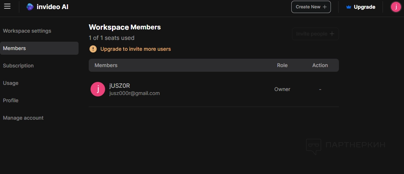The image size is (404, 174).
Task: Open Manage account in the sidebar
Action: (x=23, y=118)
